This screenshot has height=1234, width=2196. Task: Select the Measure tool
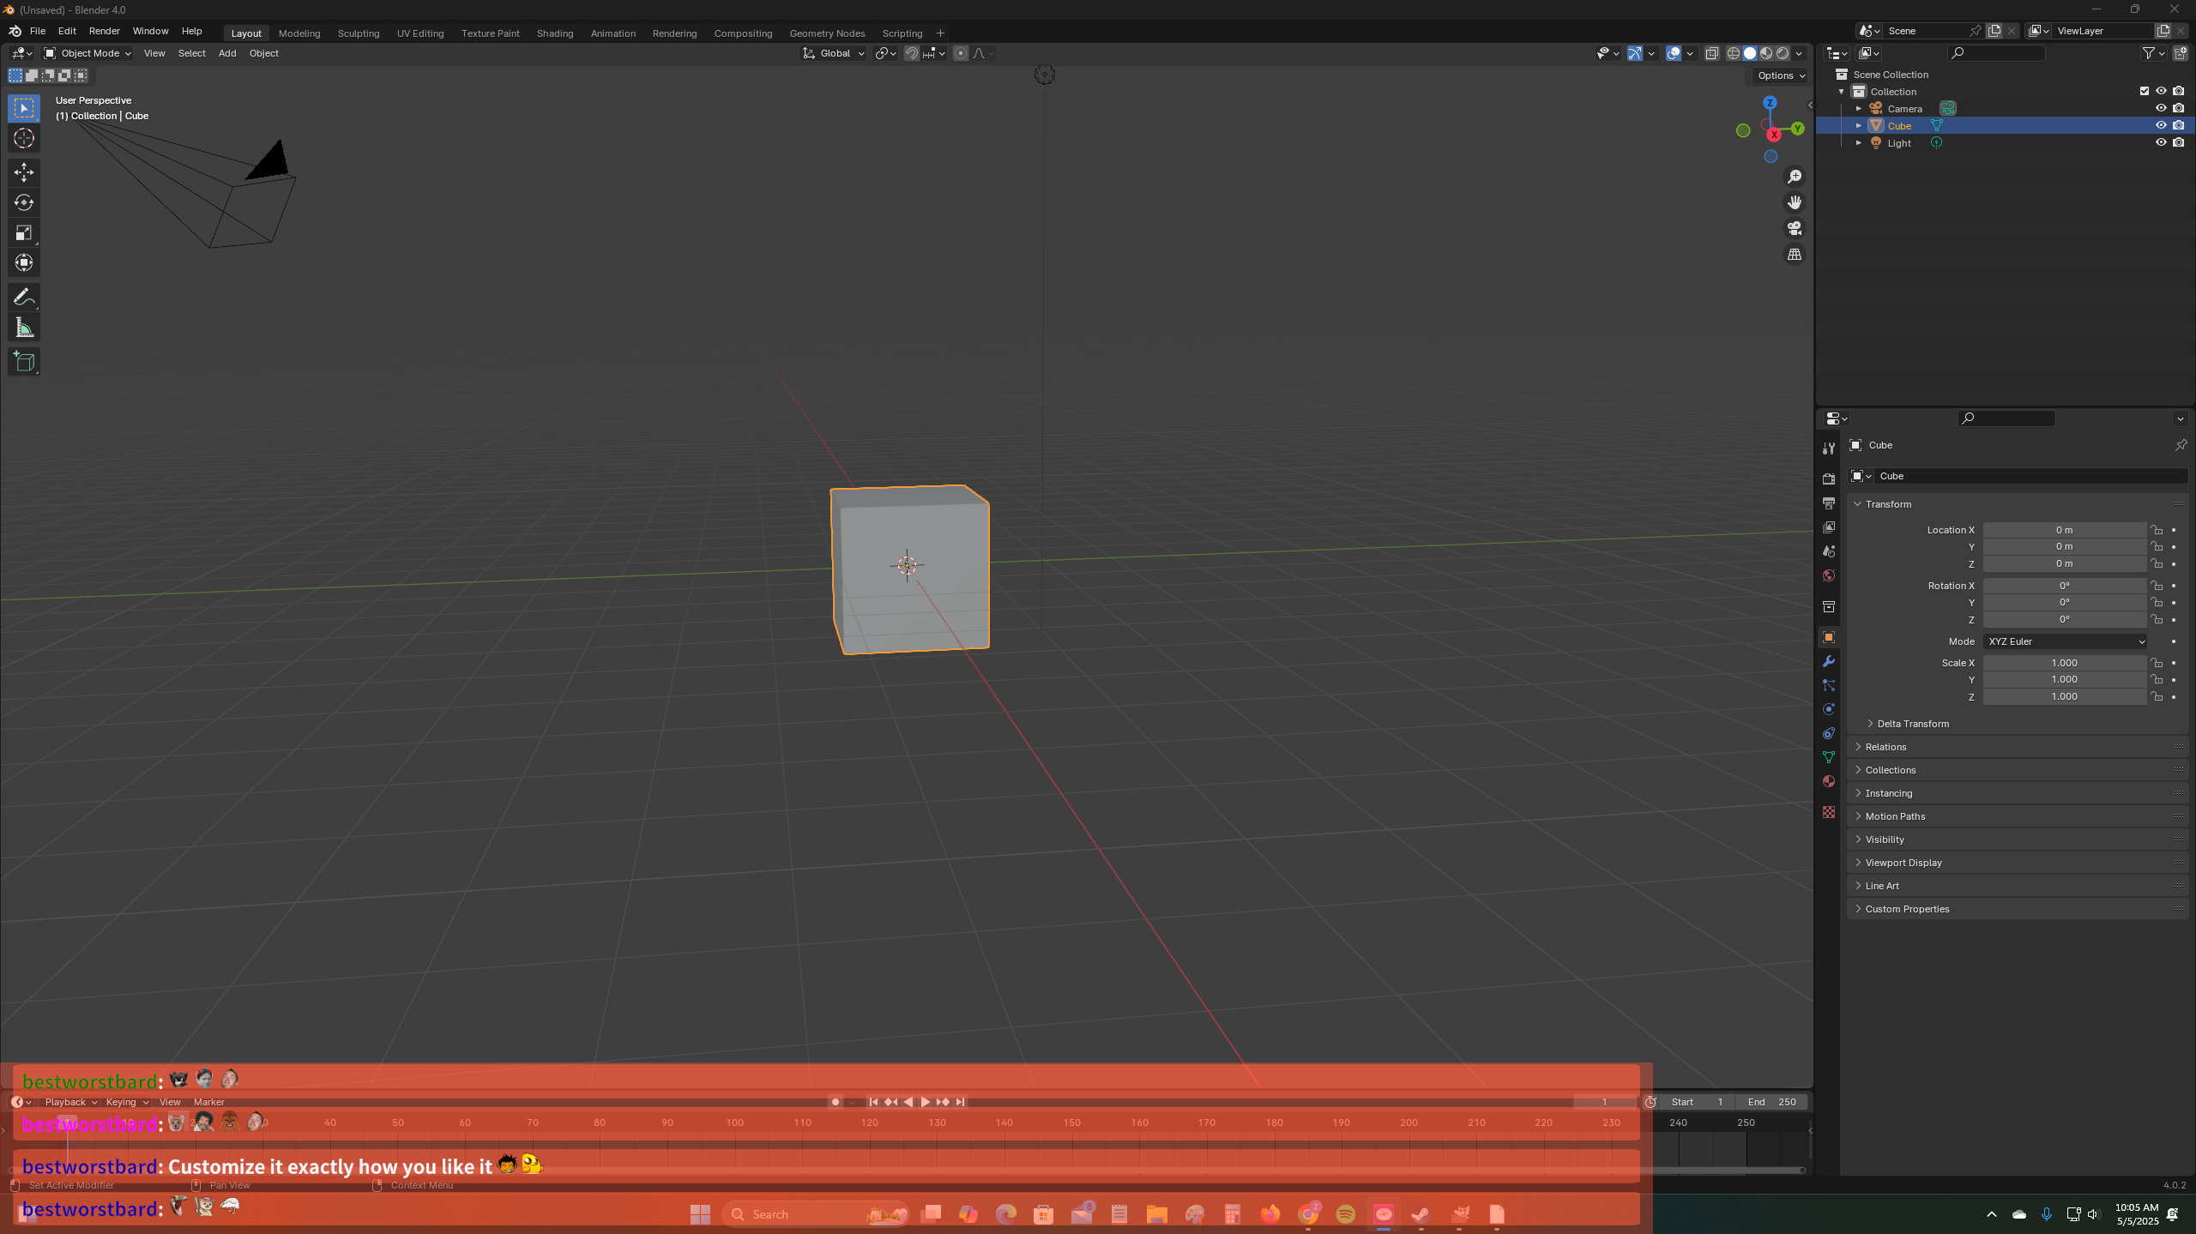pyautogui.click(x=23, y=328)
